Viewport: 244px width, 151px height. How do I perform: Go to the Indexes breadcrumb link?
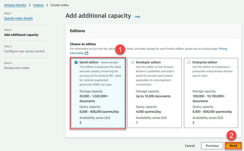point(39,5)
